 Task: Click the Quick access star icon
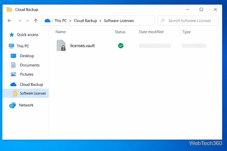[12, 35]
